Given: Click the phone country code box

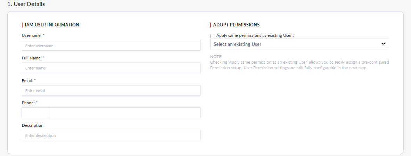Looking at the screenshot, I should click(36, 113).
